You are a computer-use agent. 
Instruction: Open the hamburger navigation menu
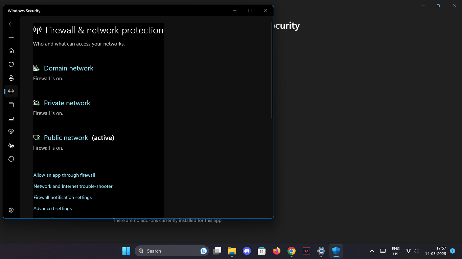coord(11,37)
